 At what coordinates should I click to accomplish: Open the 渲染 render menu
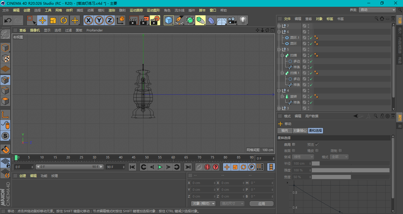pyautogui.click(x=112, y=10)
